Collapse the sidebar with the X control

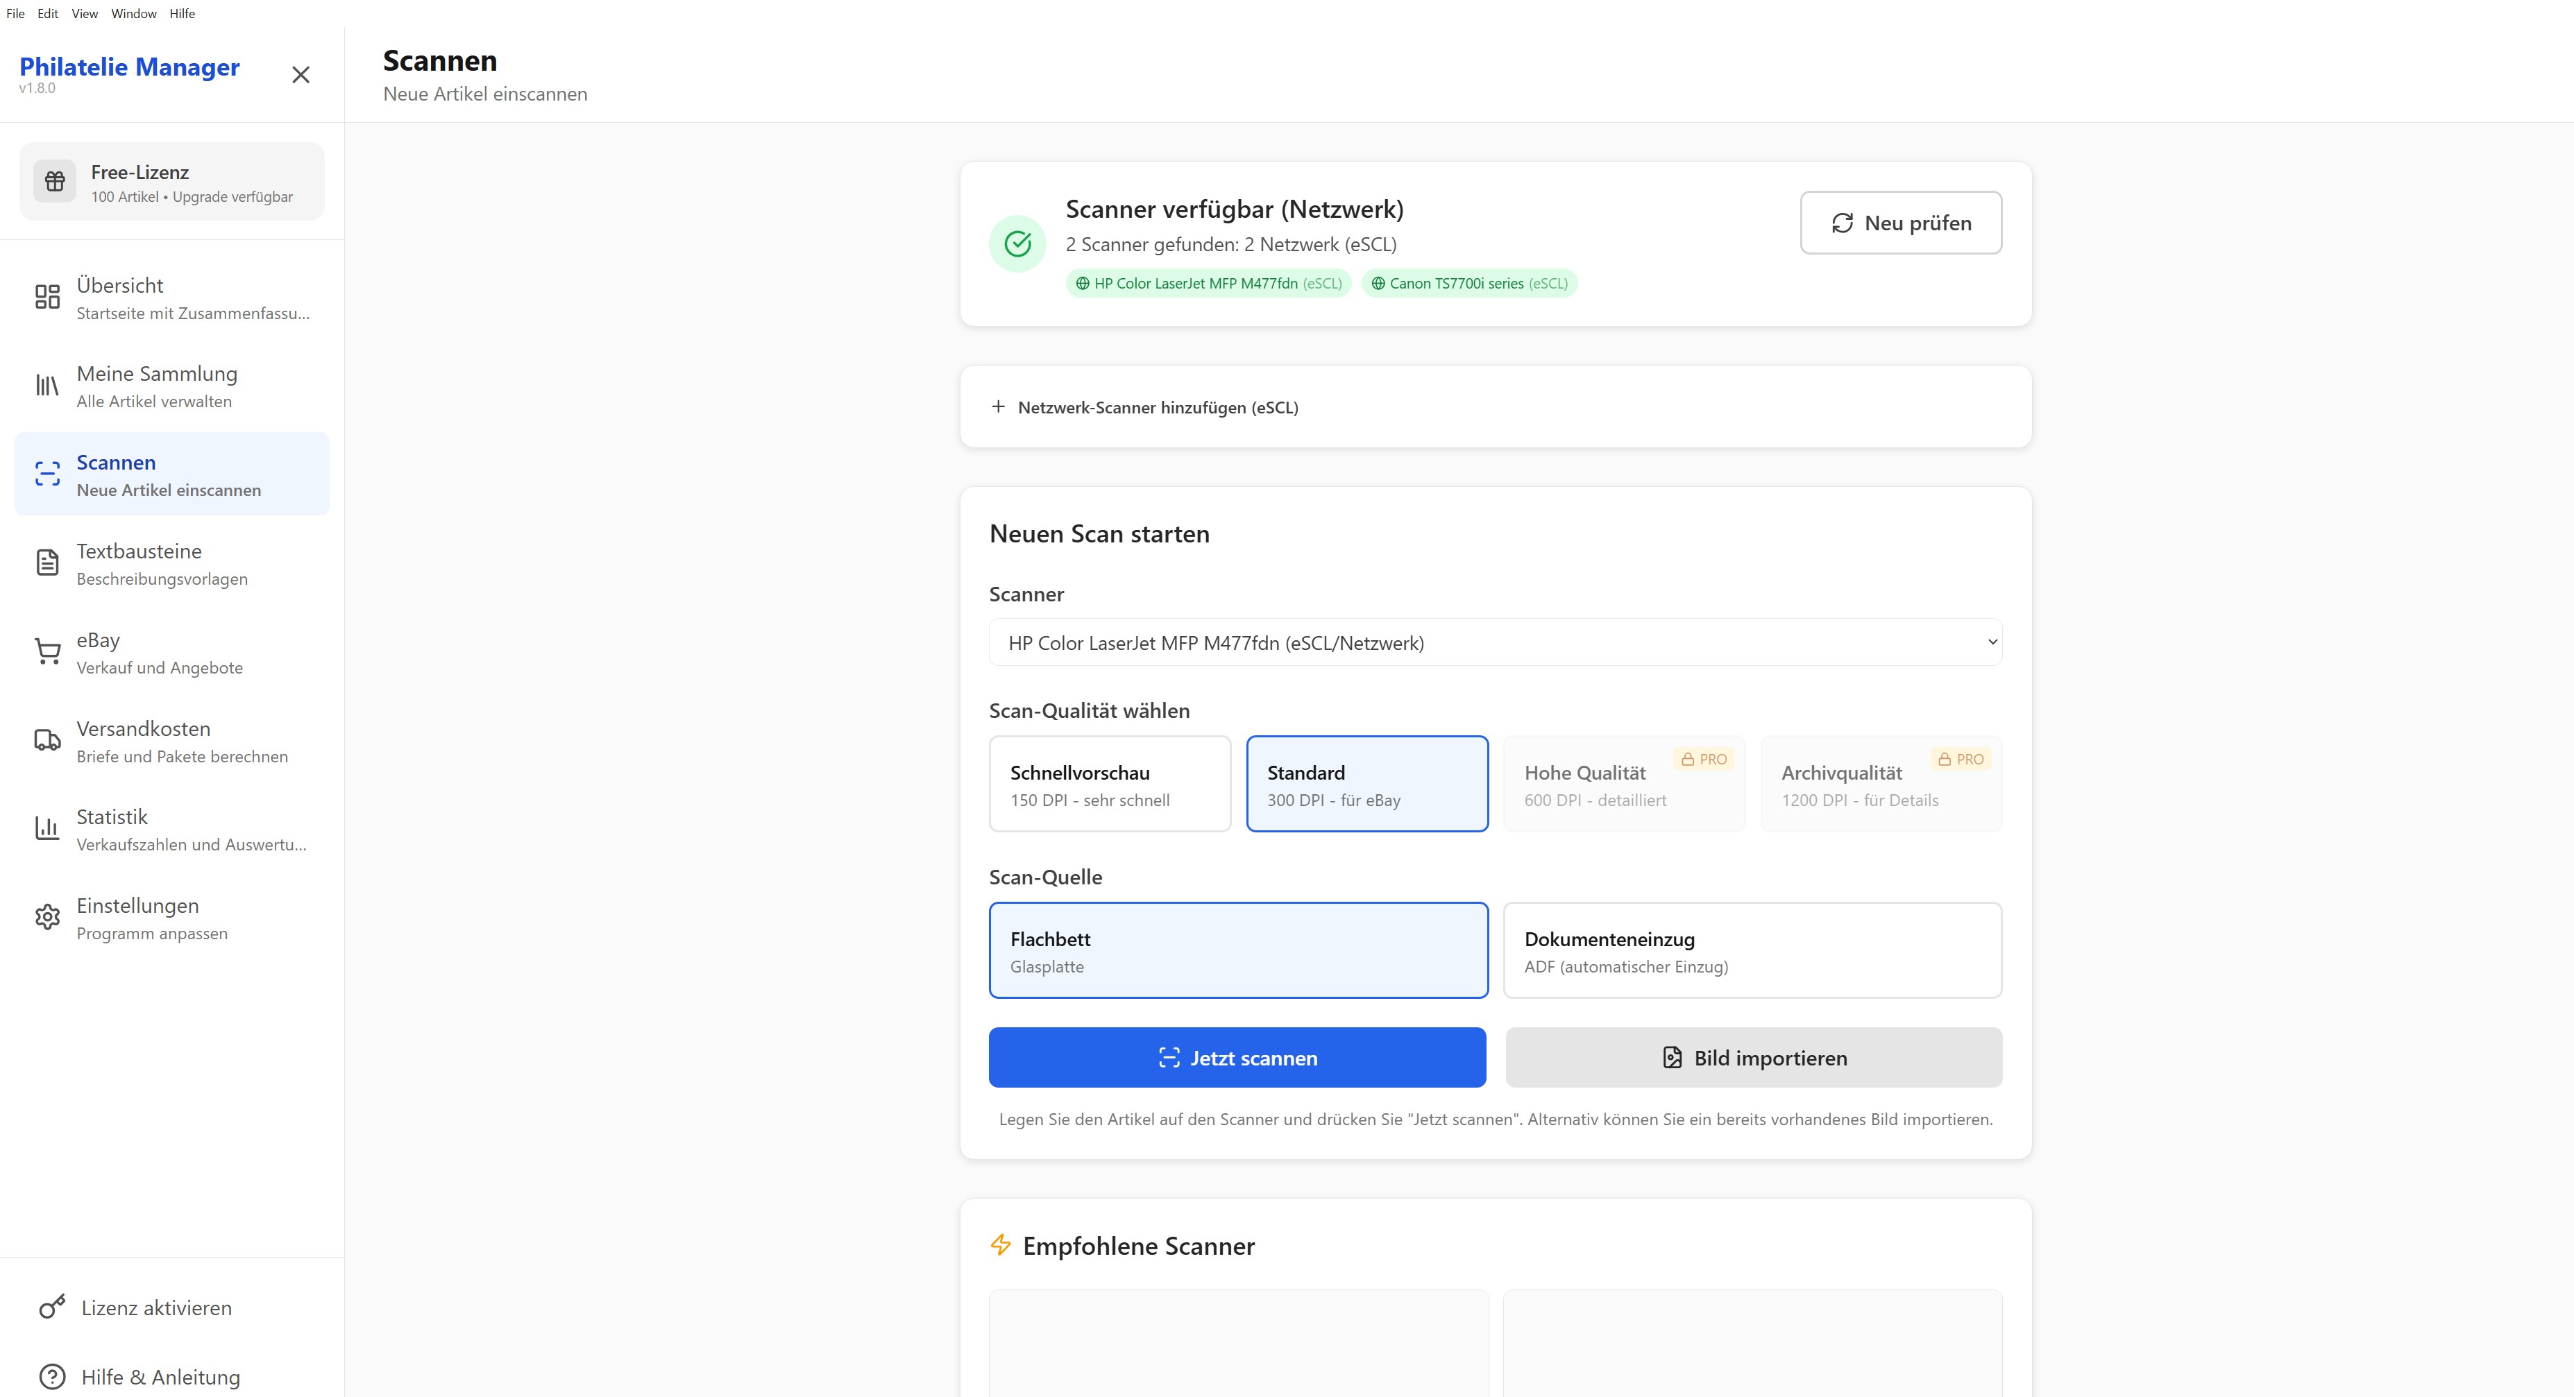pos(300,74)
